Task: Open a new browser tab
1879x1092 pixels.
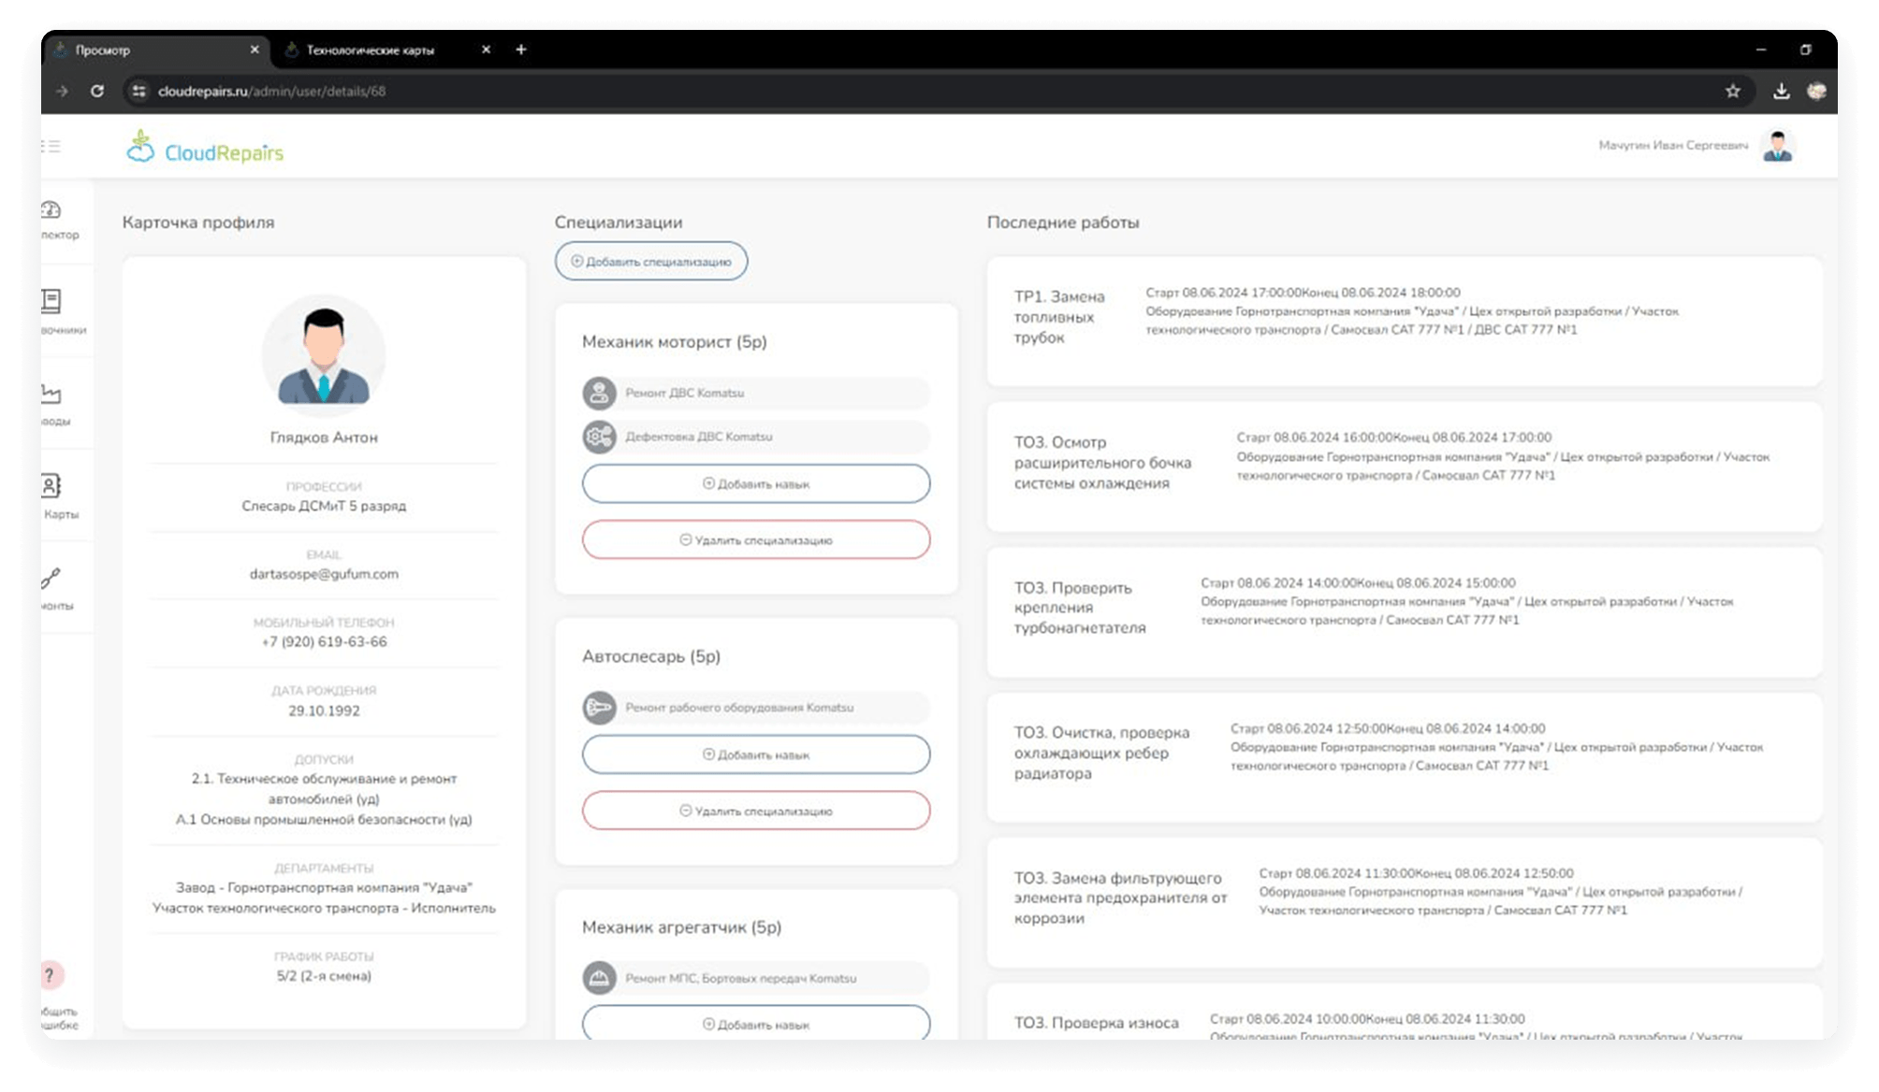Action: tap(521, 50)
